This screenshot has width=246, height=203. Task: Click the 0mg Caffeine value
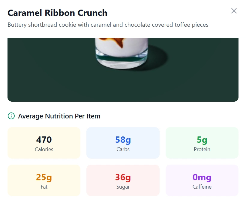[202, 177]
